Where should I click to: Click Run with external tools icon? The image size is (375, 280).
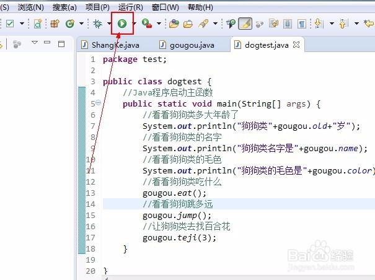click(147, 24)
